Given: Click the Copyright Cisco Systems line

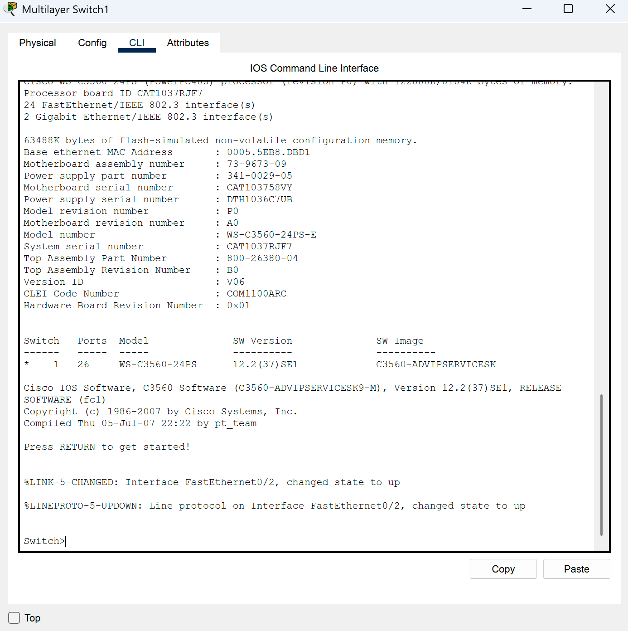Looking at the screenshot, I should (160, 412).
